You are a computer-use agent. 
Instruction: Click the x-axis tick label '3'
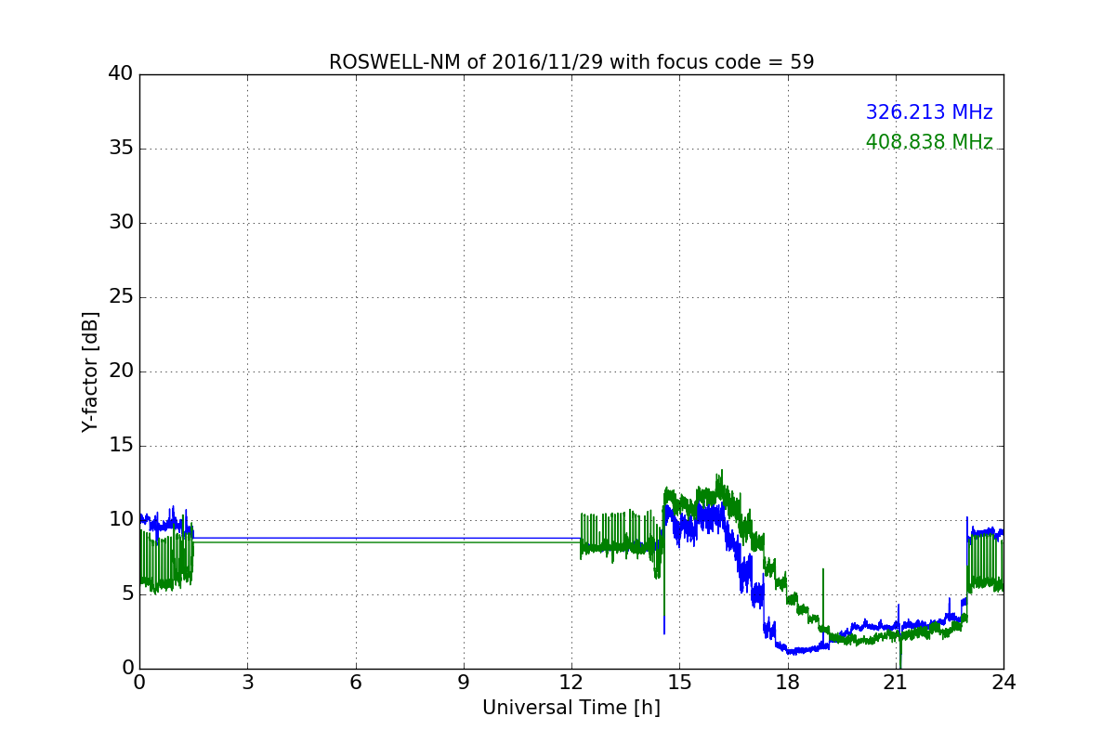tap(247, 682)
